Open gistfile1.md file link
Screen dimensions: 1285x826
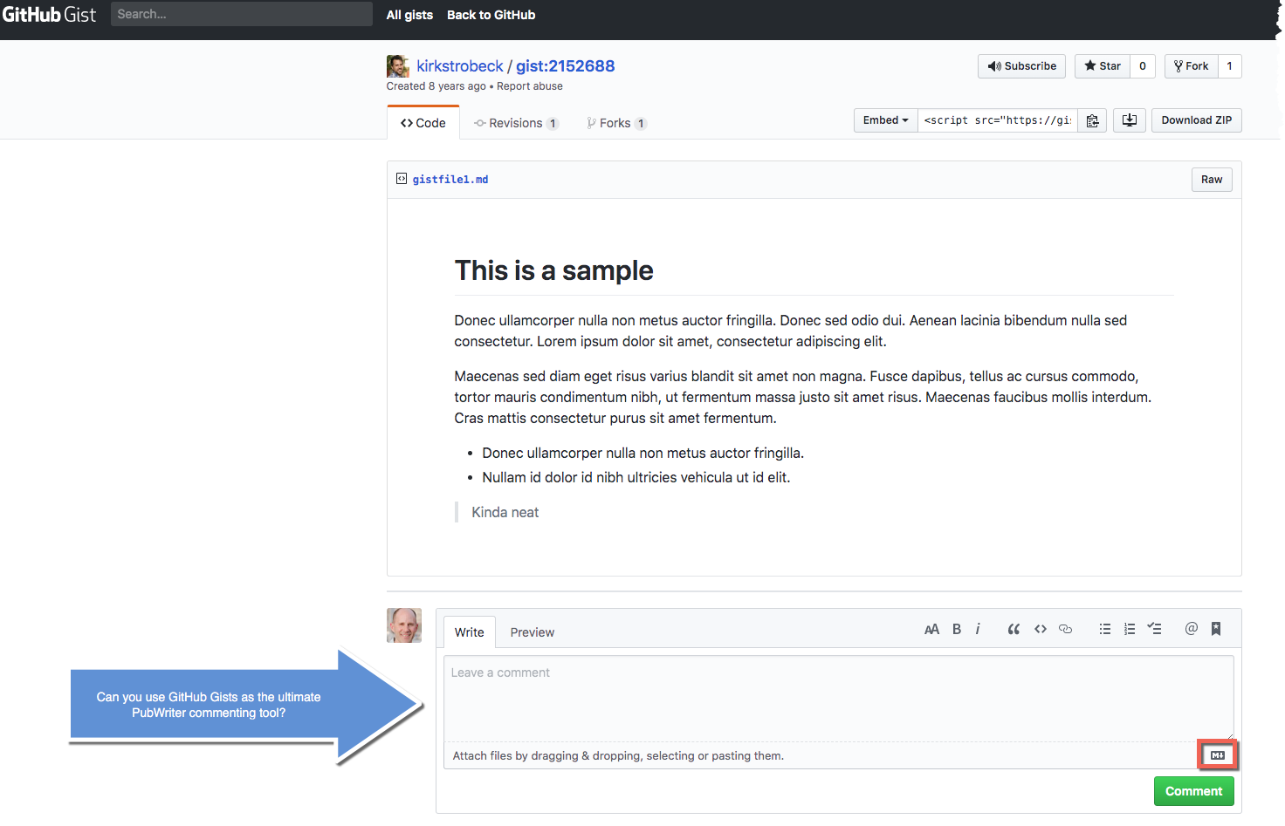point(450,180)
